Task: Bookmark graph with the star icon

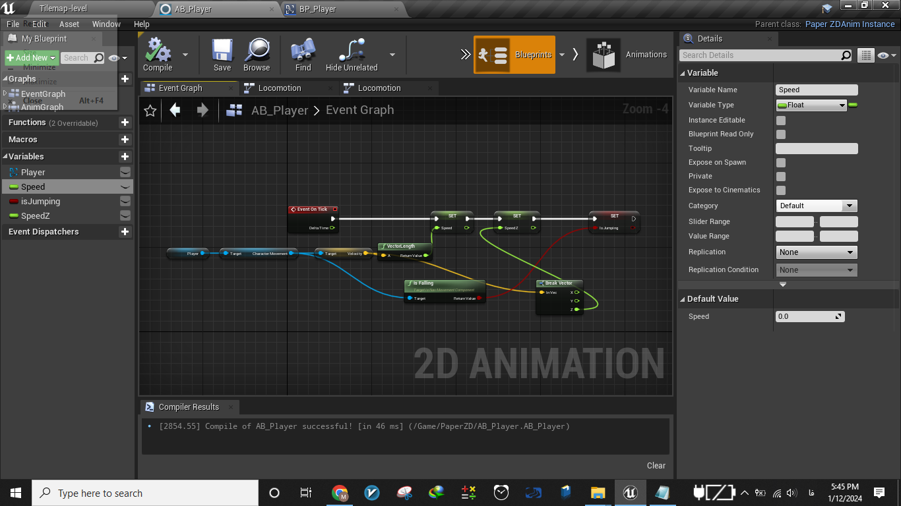Action: (150, 111)
